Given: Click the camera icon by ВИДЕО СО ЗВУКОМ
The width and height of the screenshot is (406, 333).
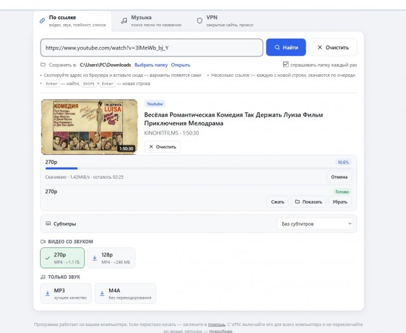Looking at the screenshot, I should click(x=43, y=242).
